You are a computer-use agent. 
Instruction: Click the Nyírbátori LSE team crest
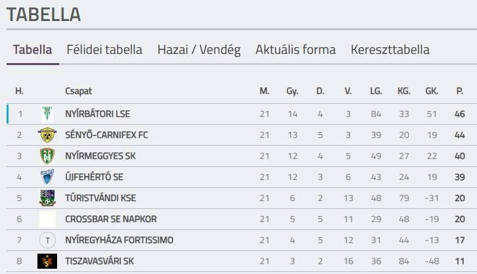tap(47, 114)
